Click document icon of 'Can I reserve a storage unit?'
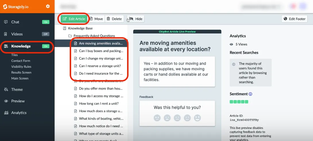Image resolution: width=313 pixels, height=141 pixels. (75, 66)
